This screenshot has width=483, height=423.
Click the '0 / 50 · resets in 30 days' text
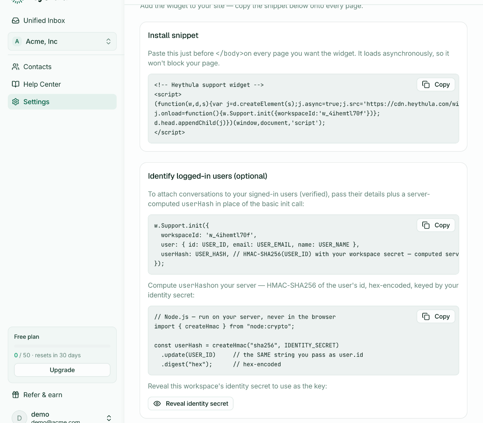pos(48,355)
